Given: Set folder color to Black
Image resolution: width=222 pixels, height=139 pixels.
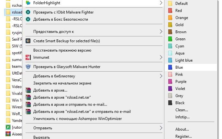Looking at the screenshot, I should click(191, 103).
